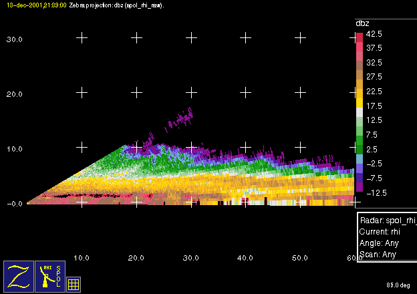Viewport: 417px width, 294px height.
Task: Choose the Scan: Any entry
Action: point(378,255)
